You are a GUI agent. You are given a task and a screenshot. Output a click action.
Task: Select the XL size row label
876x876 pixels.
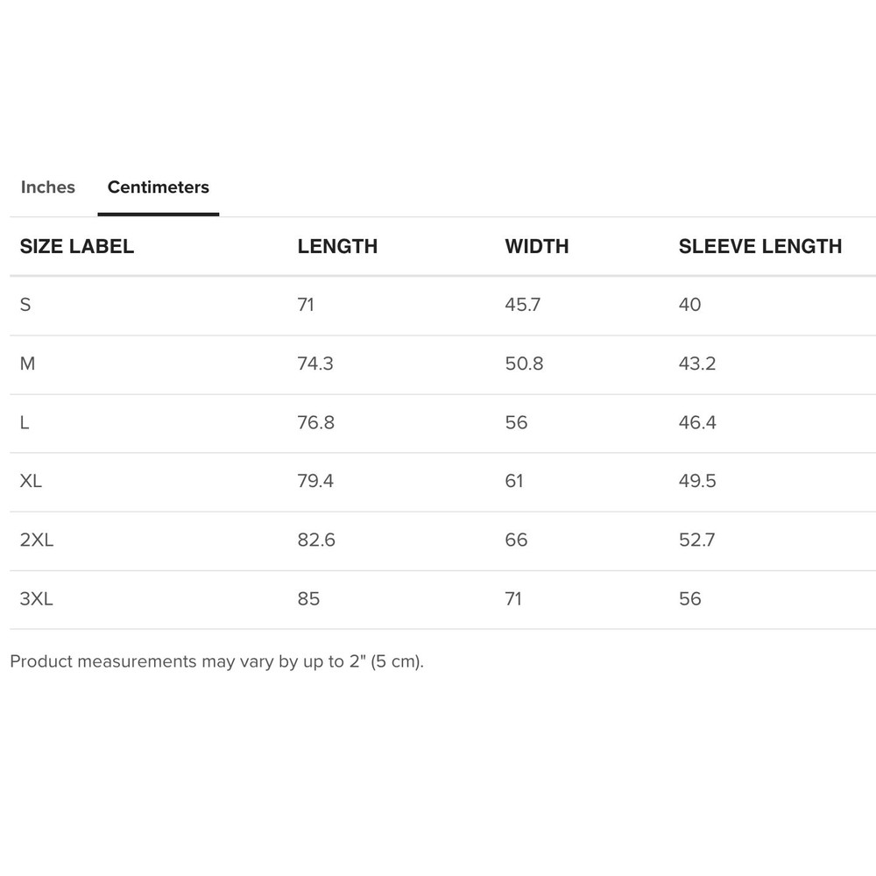[x=31, y=481]
